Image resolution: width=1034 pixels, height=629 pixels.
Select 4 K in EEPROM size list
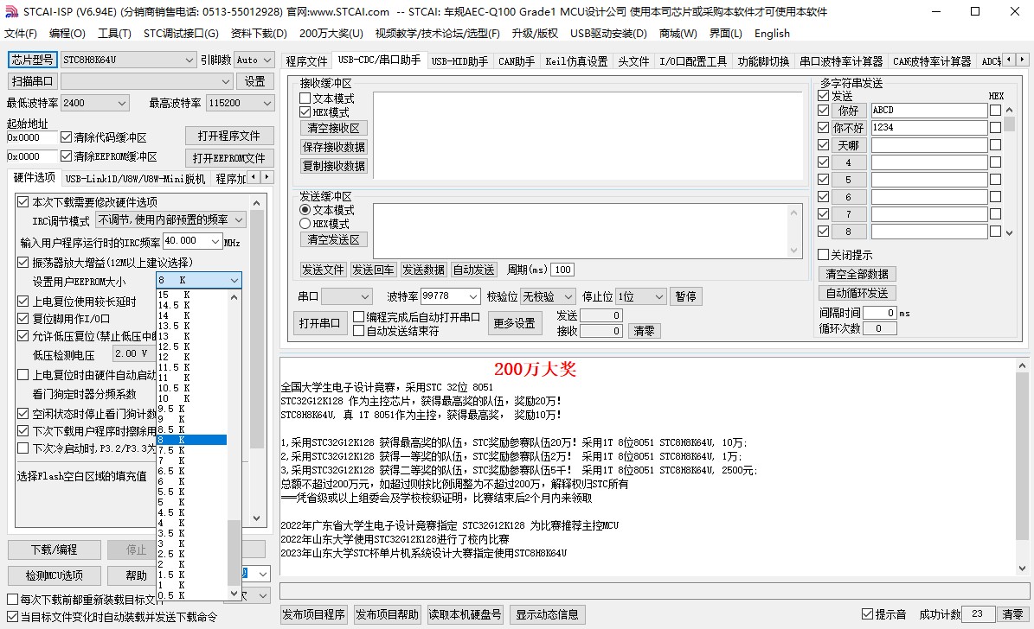191,523
